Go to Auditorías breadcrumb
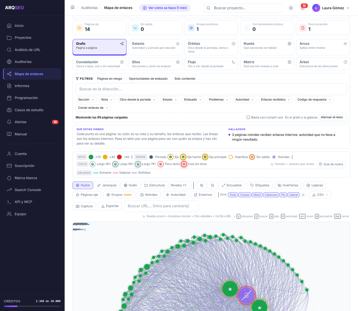358x311 pixels. click(x=89, y=8)
